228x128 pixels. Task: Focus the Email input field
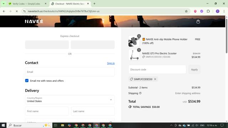[70, 72]
